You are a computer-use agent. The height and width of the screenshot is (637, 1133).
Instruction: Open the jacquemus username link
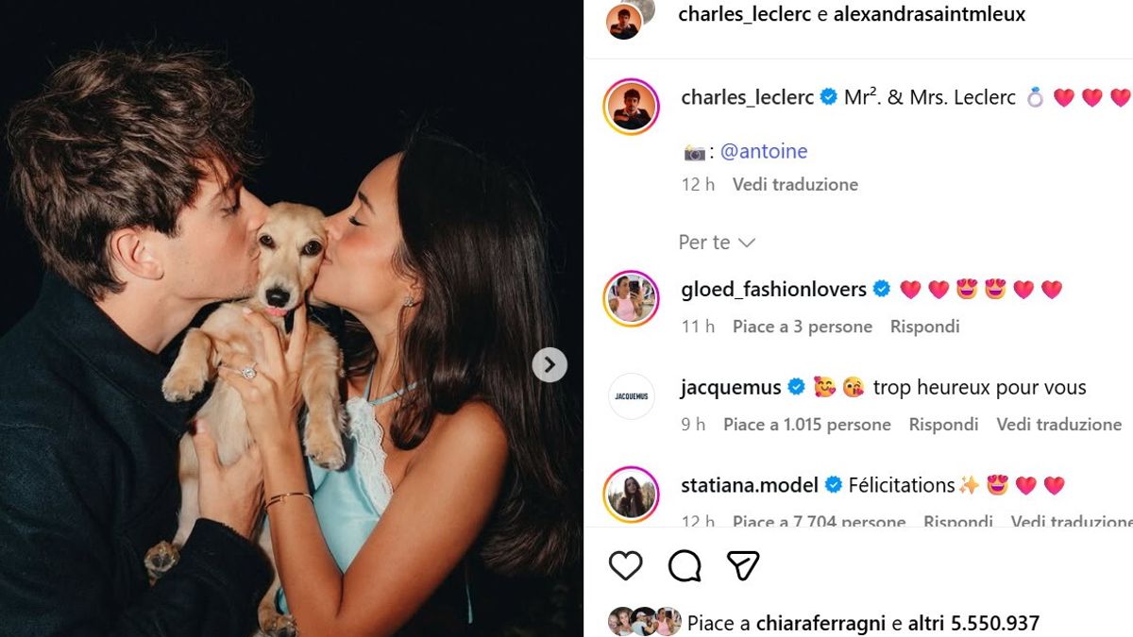730,388
